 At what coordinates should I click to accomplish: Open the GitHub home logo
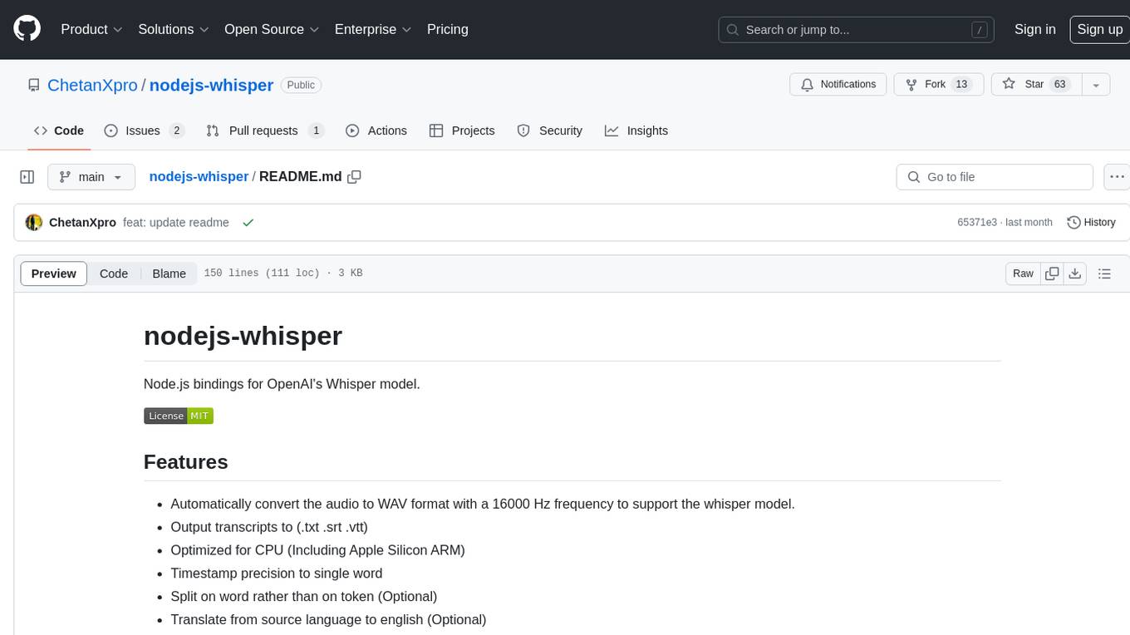27,29
